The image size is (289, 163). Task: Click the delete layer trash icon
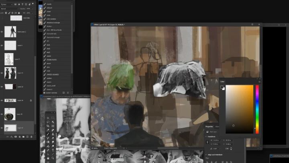[x=31, y=137]
